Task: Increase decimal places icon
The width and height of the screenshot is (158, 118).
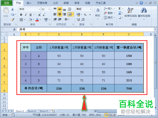Action: (x=78, y=19)
